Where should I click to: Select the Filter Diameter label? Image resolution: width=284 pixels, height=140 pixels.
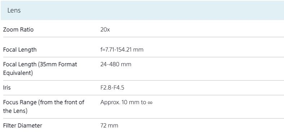pyautogui.click(x=22, y=126)
